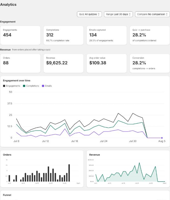Click the tallest bar in Orders chart
Image resolution: width=170 pixels, height=200 pixels.
point(69,173)
